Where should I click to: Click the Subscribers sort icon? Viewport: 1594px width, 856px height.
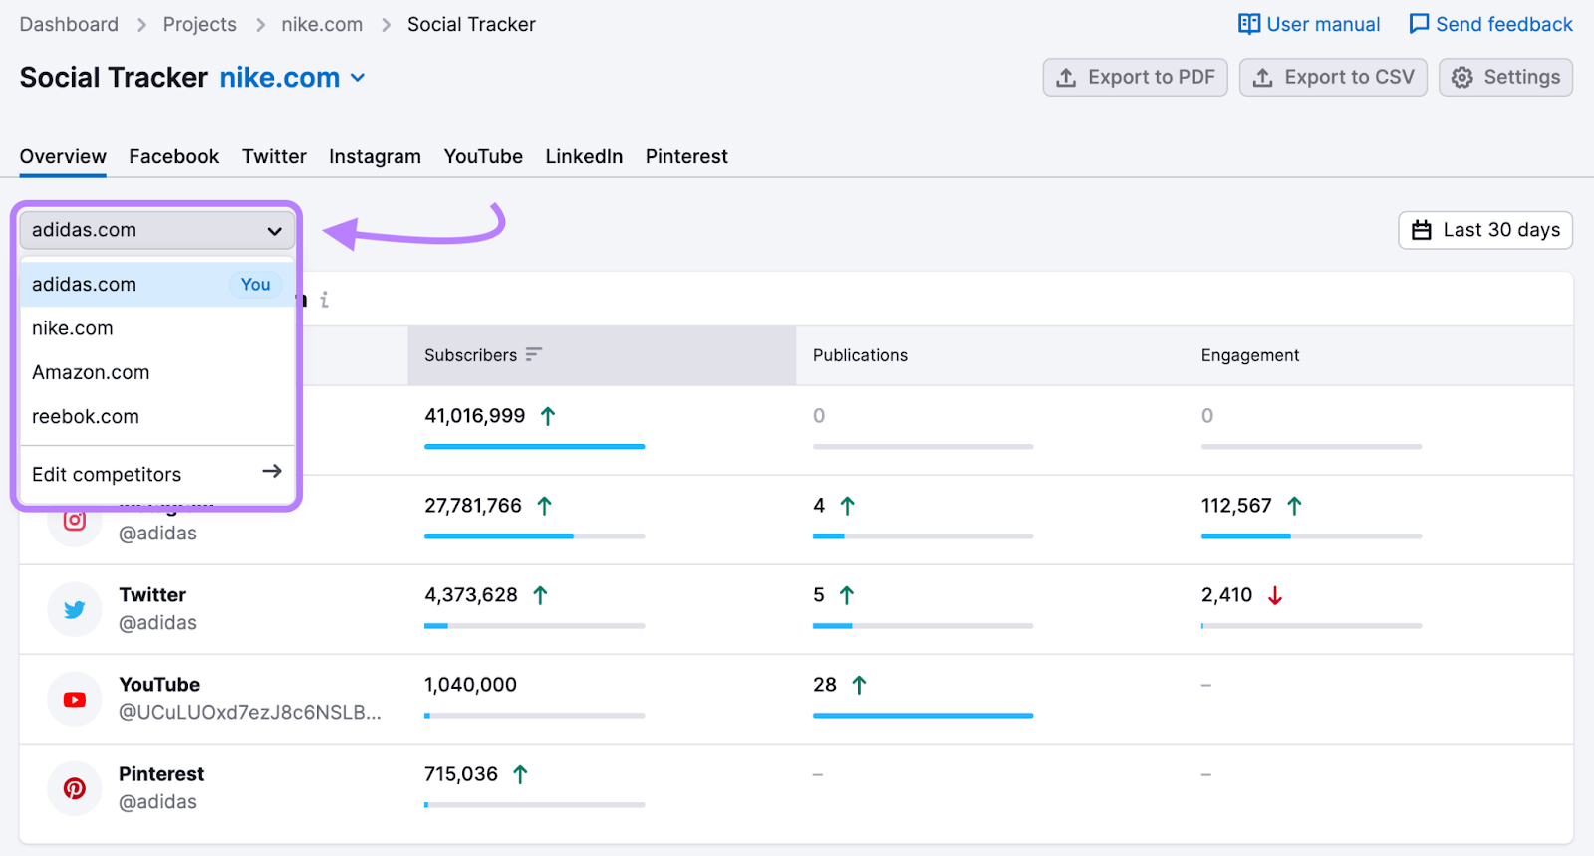pos(534,354)
